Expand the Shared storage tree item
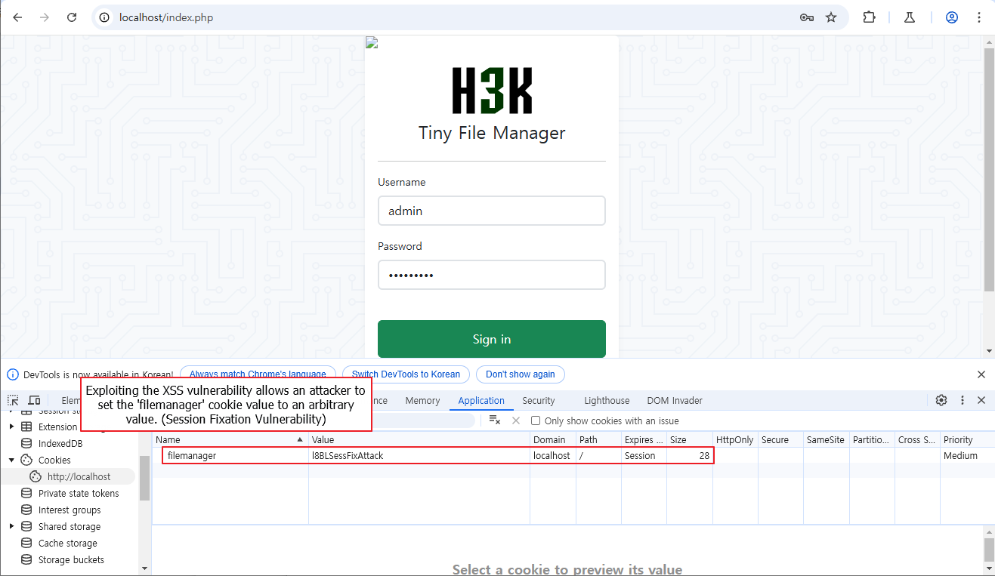This screenshot has height=576, width=995. point(12,526)
